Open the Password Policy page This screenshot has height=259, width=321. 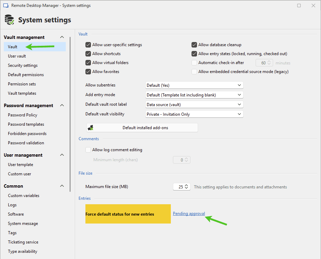(22, 115)
